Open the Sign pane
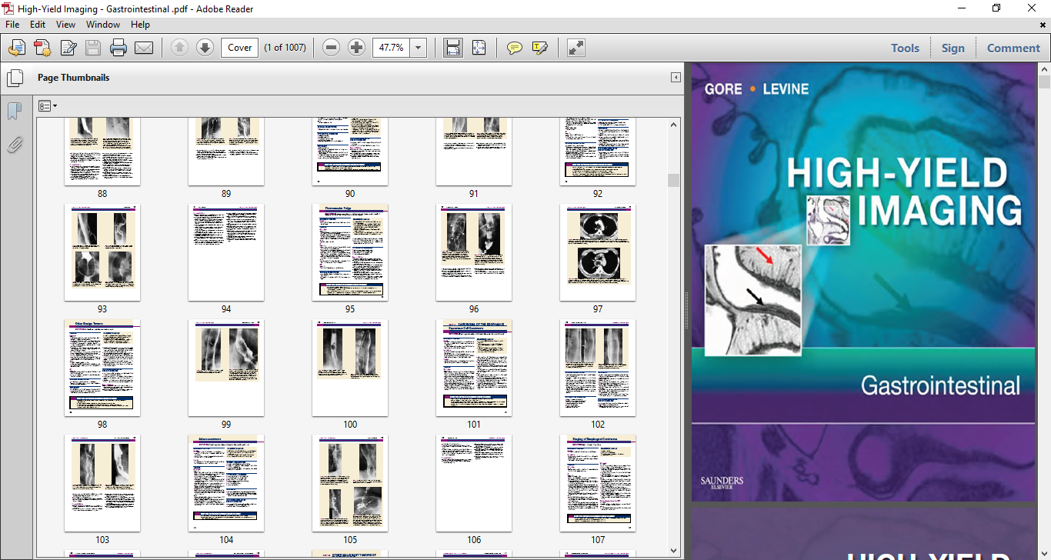 [953, 48]
